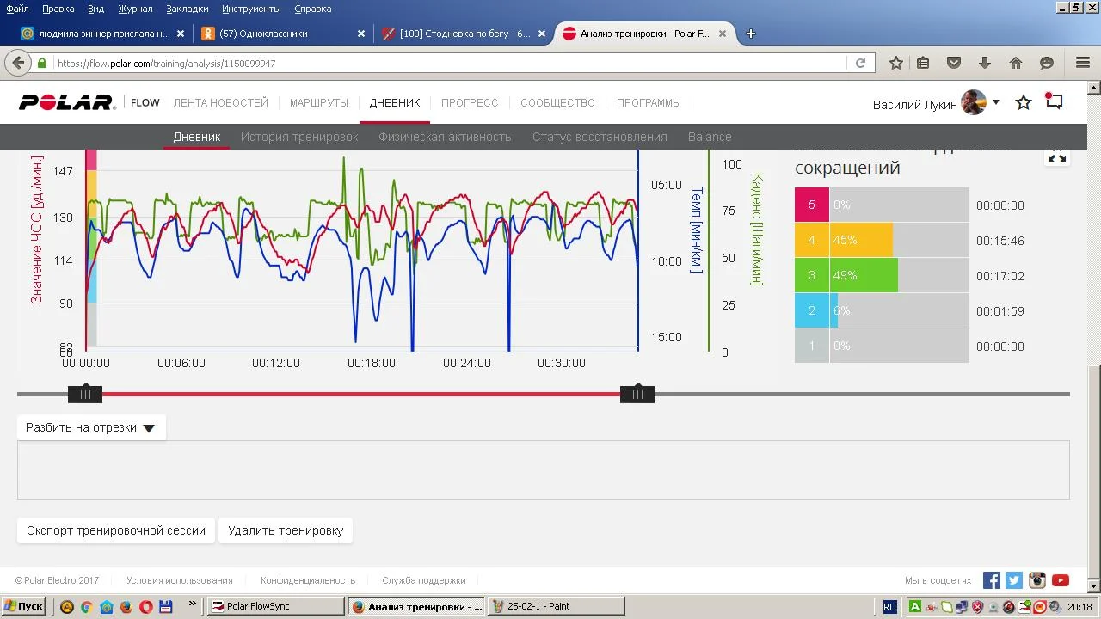
Task: Reload the page with the refresh icon
Action: [x=860, y=63]
